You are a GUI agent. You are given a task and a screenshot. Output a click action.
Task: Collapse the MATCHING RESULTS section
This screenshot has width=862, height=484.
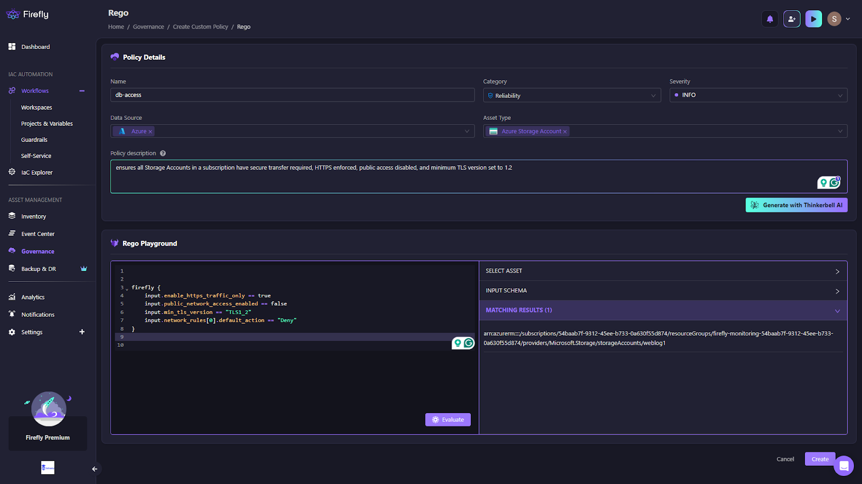click(x=663, y=310)
